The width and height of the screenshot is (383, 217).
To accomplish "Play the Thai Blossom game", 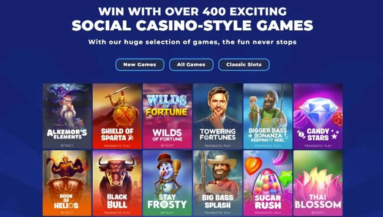I will (x=318, y=183).
